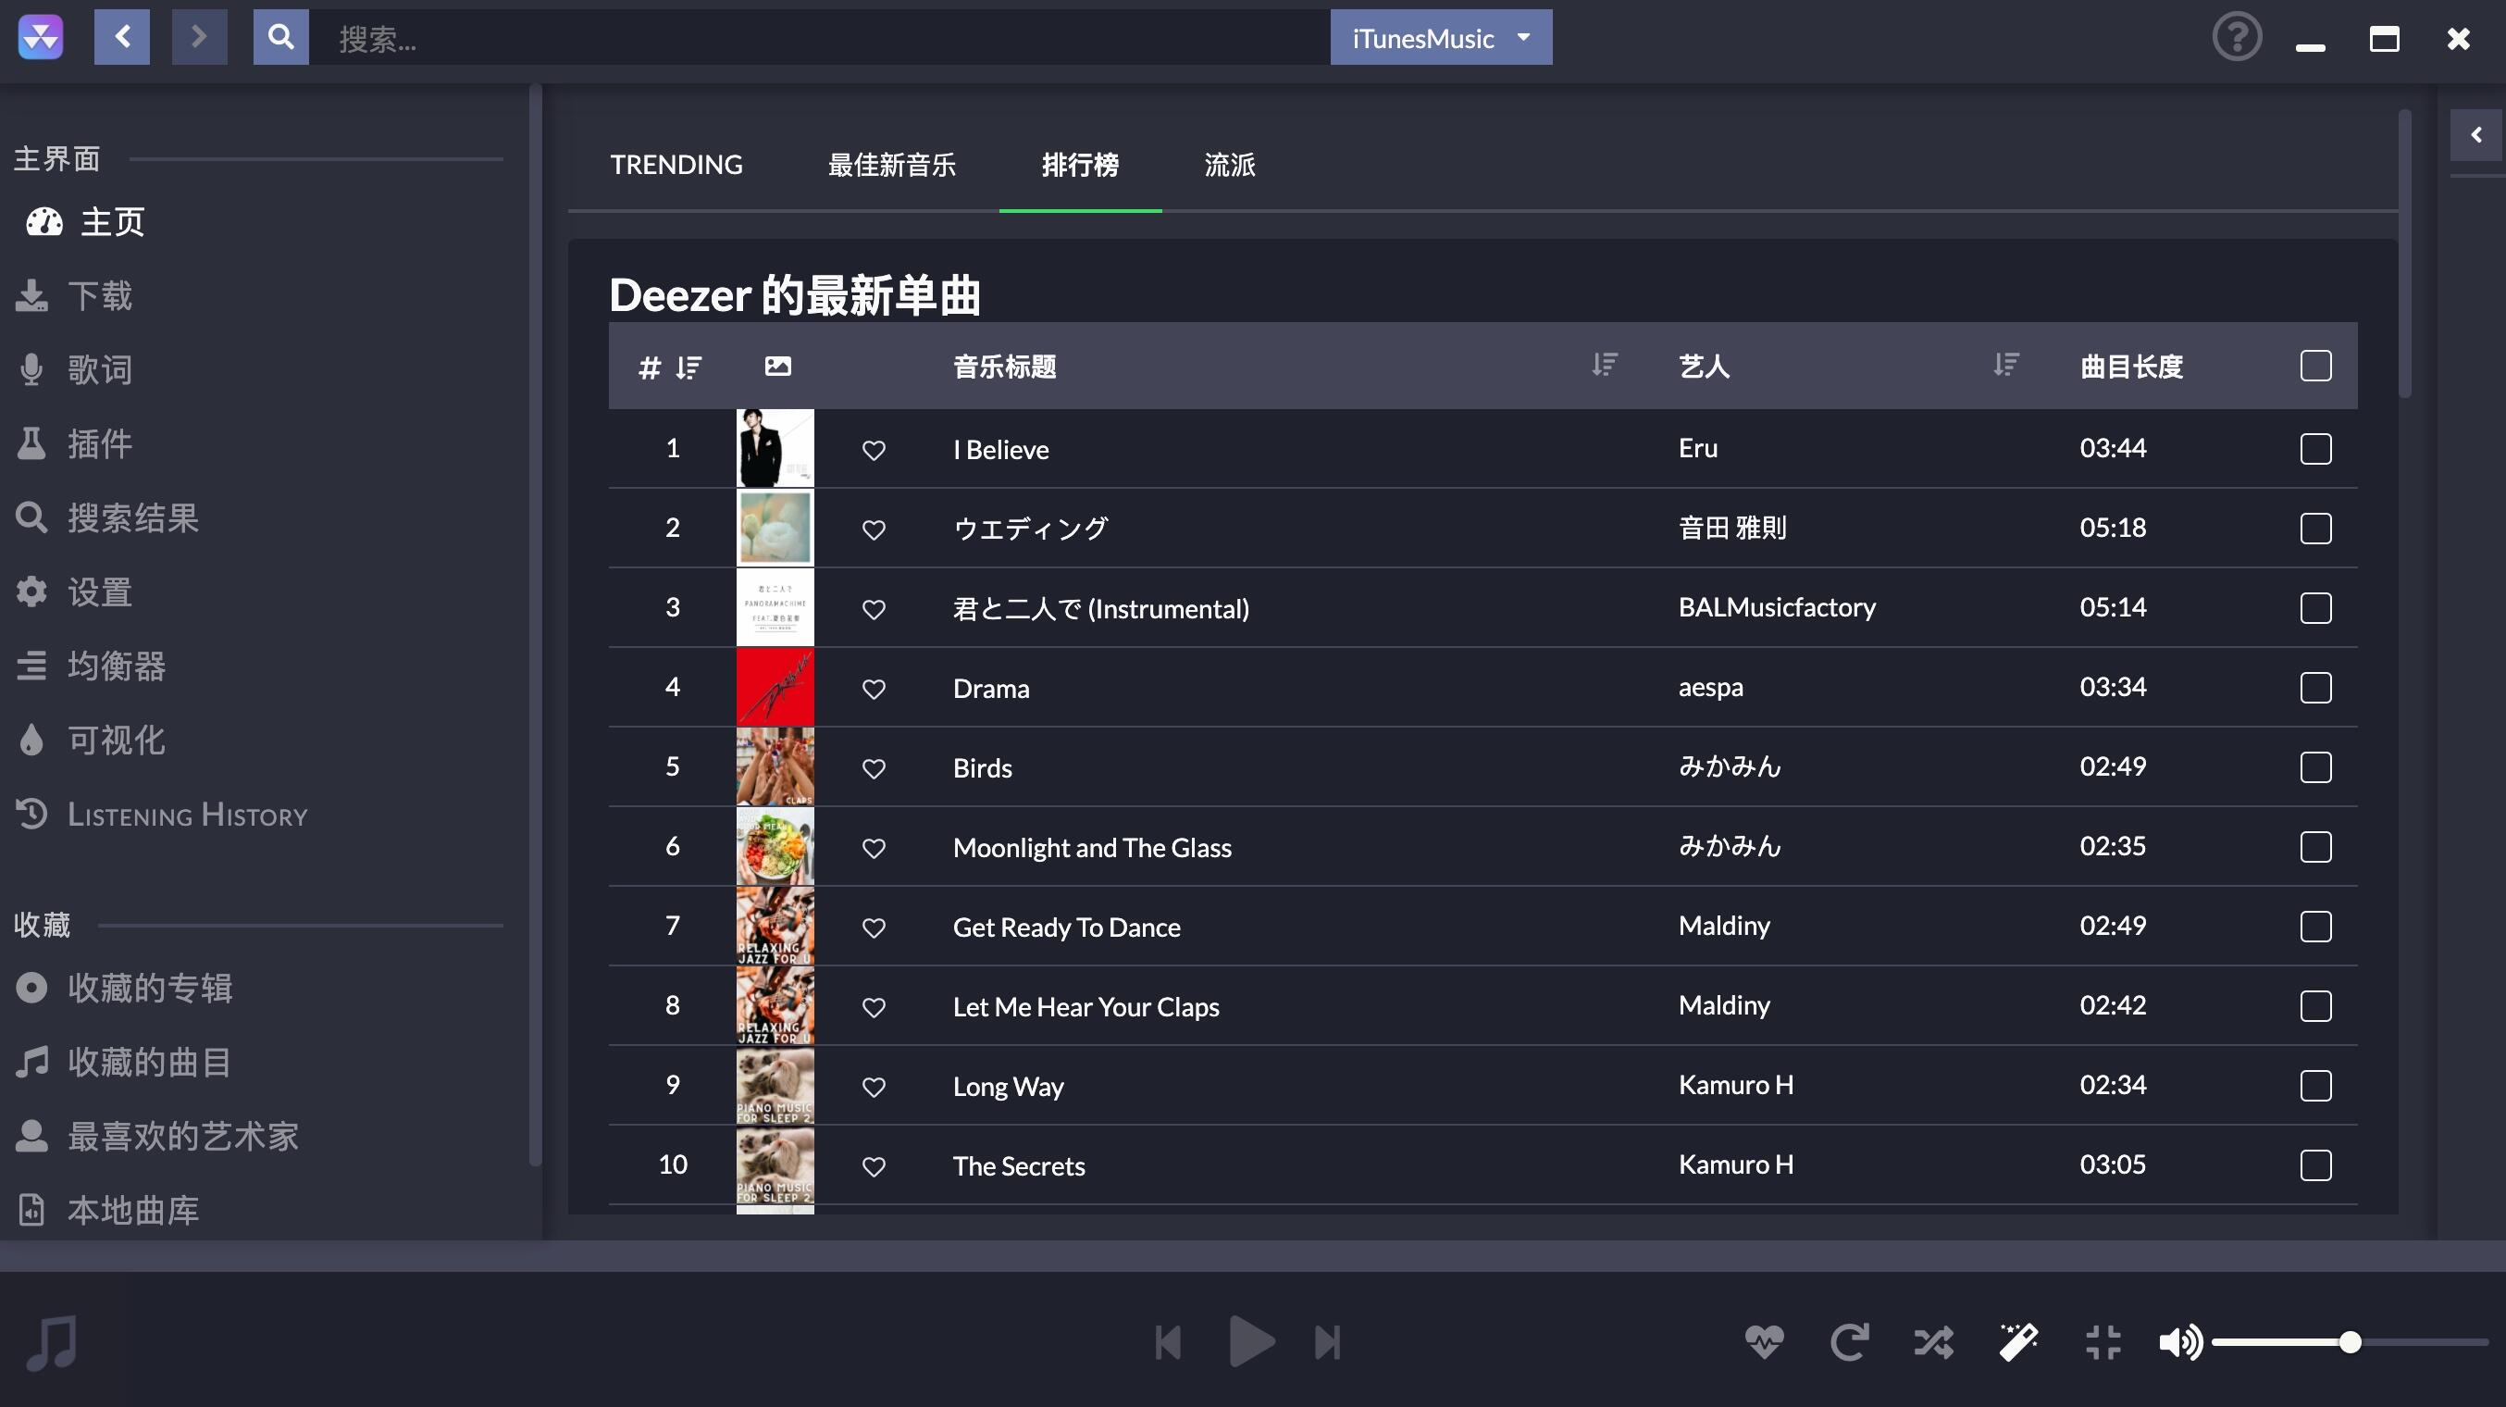Viewport: 2506px width, 1407px height.
Task: Sort by 艺人 column sort icon
Action: point(2006,365)
